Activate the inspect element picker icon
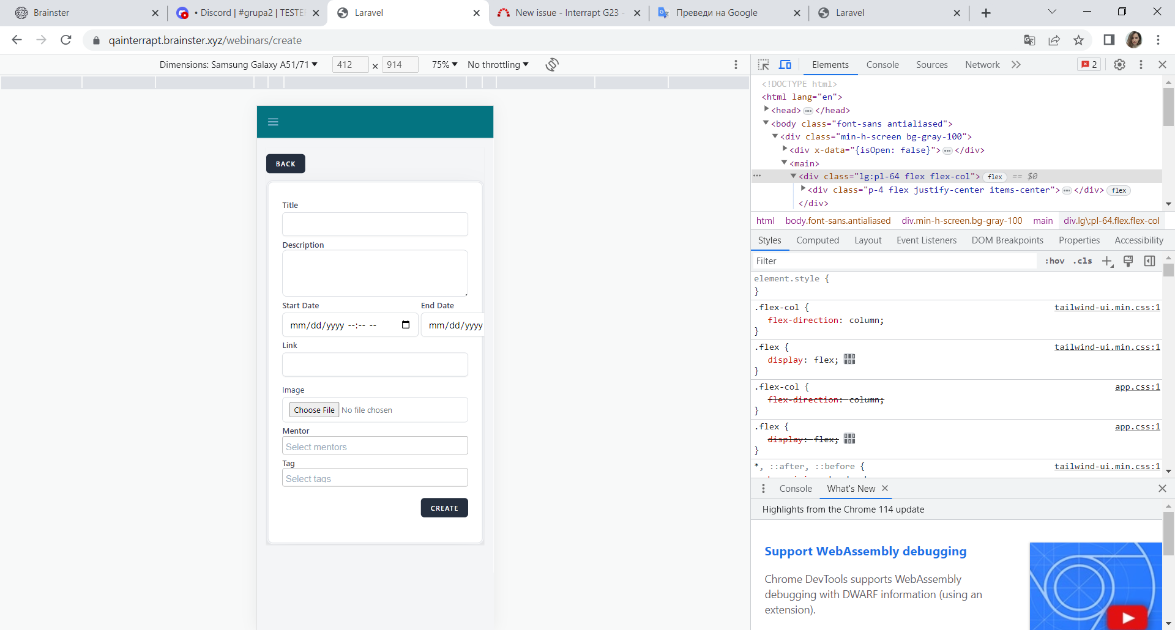This screenshot has height=630, width=1175. click(x=763, y=65)
